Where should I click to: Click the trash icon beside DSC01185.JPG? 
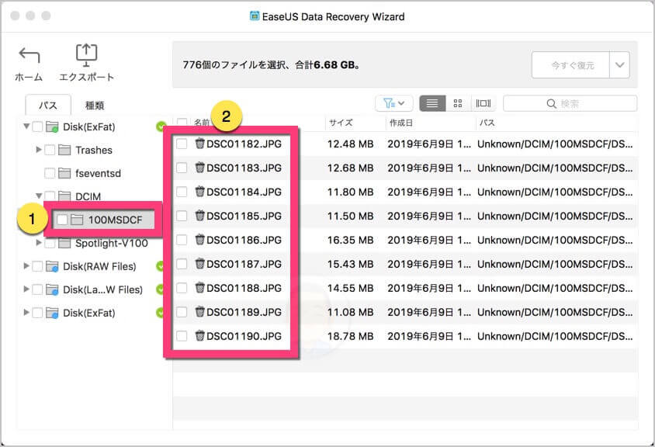[x=199, y=216]
